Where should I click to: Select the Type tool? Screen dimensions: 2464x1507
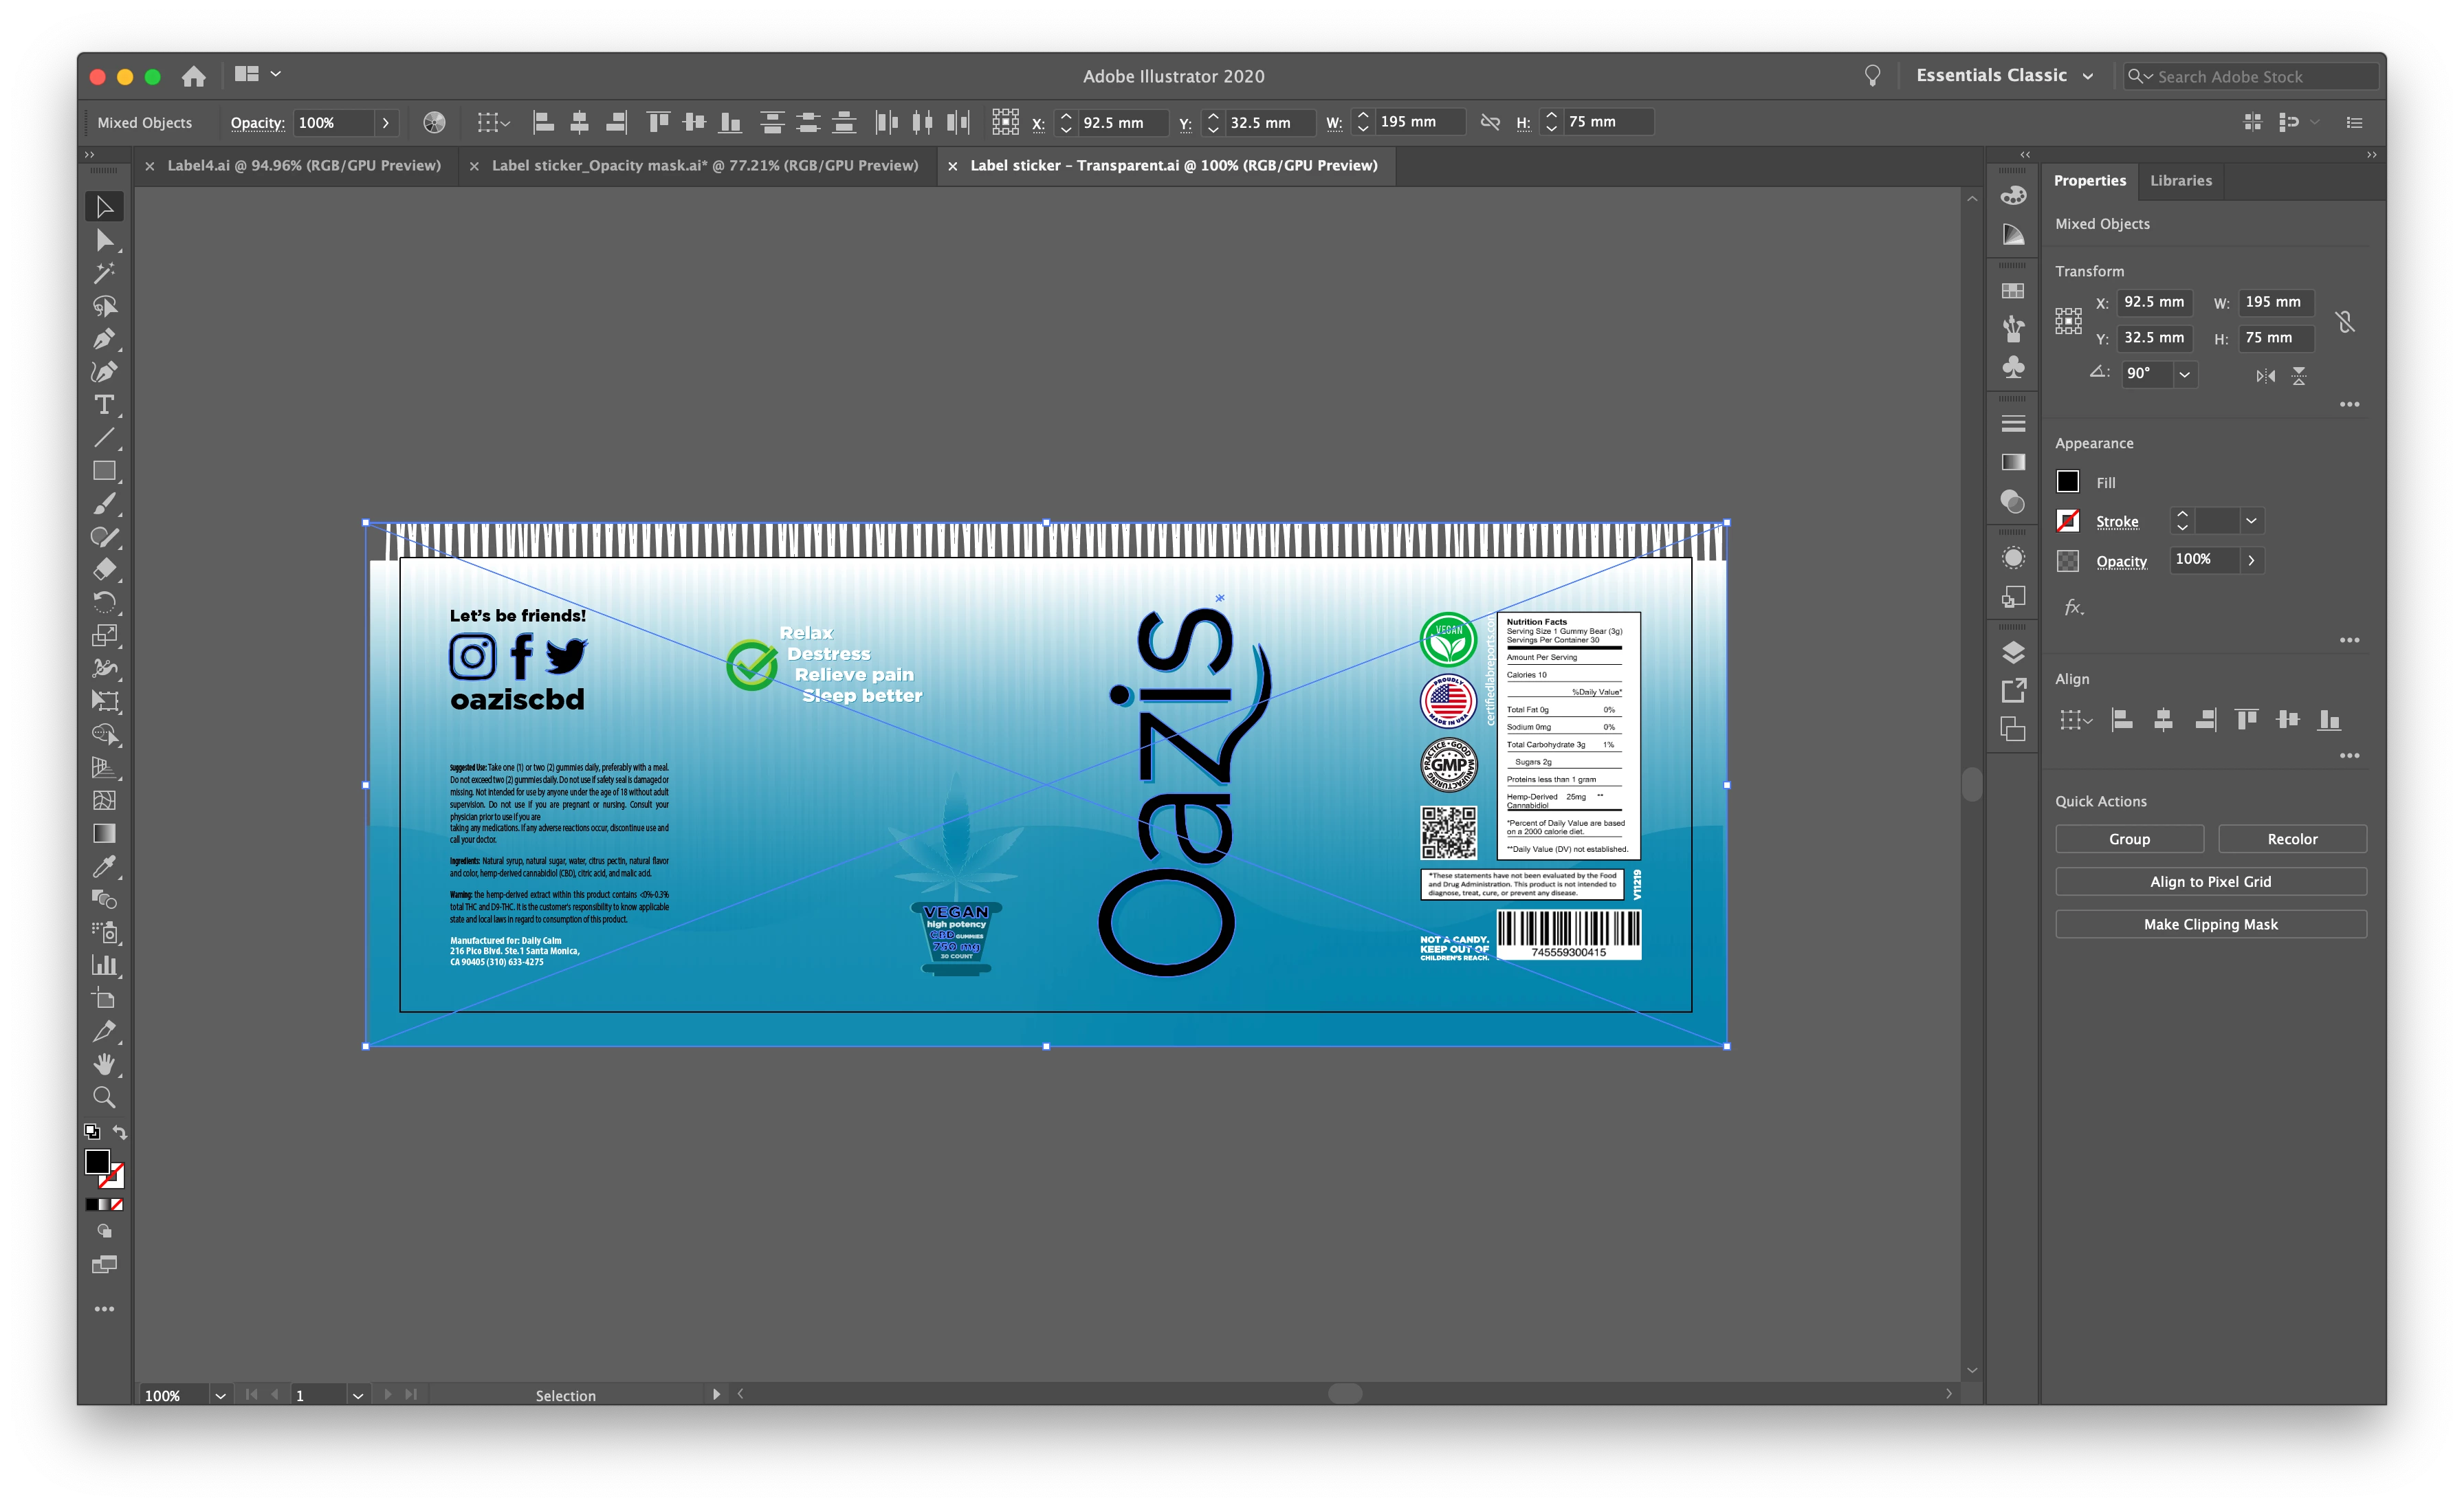coord(104,405)
